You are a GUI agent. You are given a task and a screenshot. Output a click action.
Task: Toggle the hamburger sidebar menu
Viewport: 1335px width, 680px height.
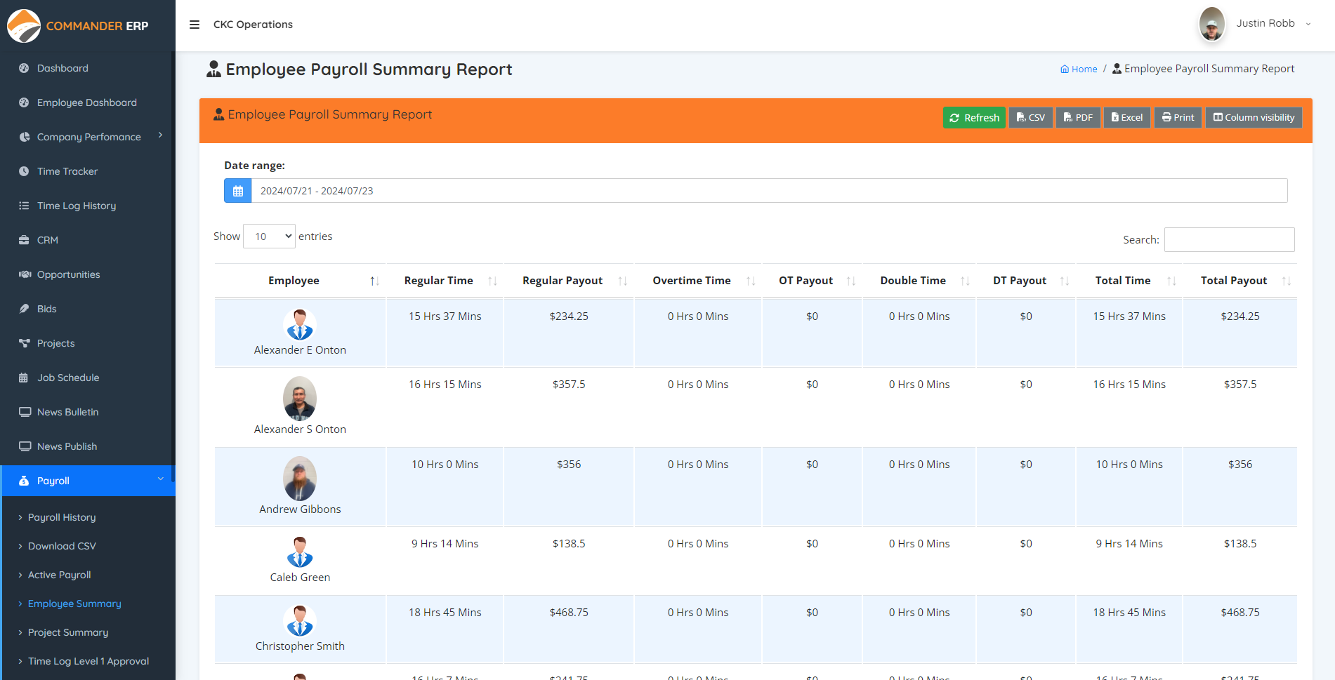point(195,25)
